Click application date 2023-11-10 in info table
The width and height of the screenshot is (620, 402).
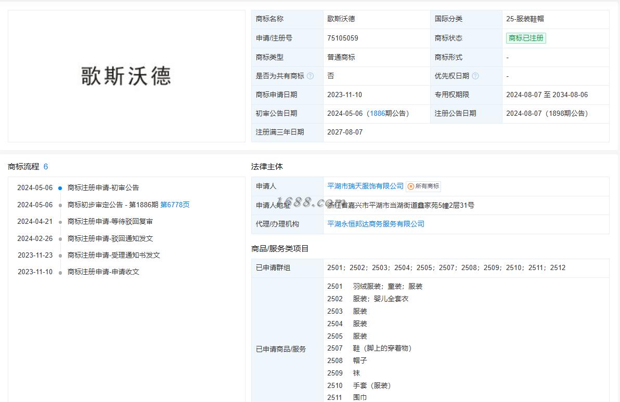coord(344,95)
